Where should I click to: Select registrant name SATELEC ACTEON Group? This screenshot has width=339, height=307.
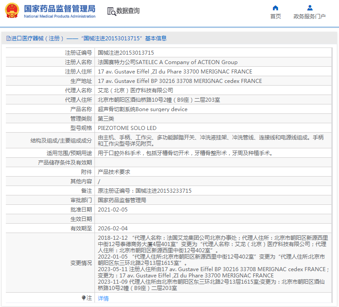pos(167,62)
